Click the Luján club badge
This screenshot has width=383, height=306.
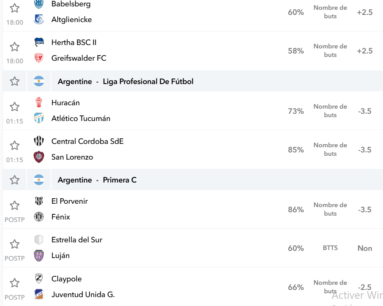[39, 255]
